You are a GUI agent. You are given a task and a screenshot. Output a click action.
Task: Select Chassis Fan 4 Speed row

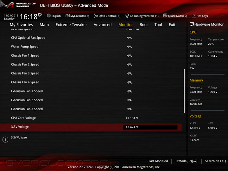(91, 82)
